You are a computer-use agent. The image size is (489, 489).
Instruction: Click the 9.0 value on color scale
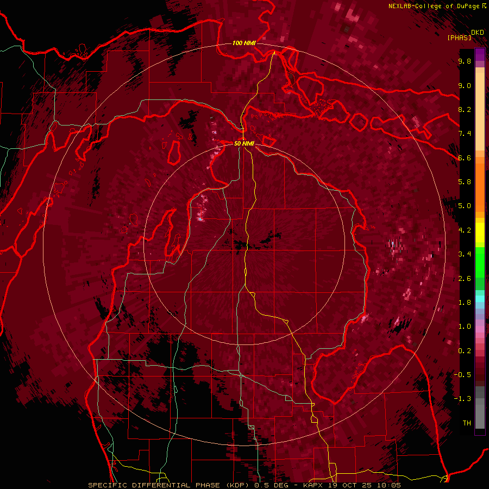(x=465, y=85)
